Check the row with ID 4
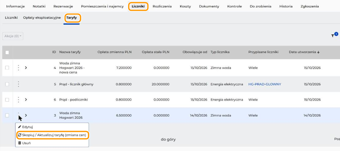The image size is (340, 151). [x=7, y=68]
